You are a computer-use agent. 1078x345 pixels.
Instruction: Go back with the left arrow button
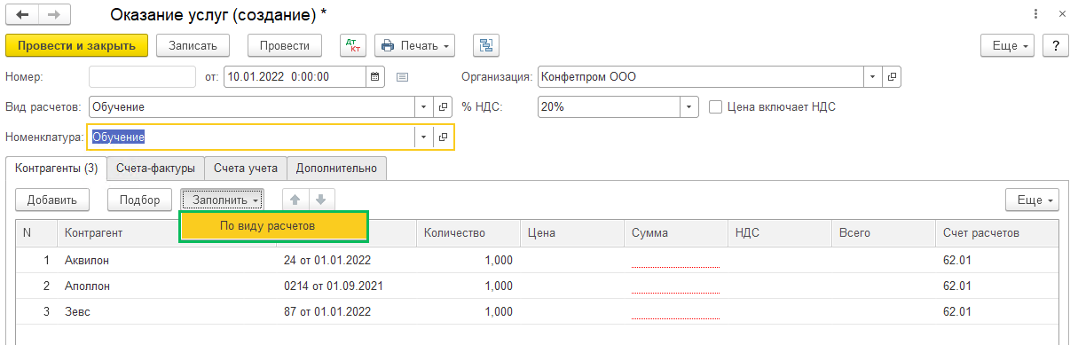(22, 15)
